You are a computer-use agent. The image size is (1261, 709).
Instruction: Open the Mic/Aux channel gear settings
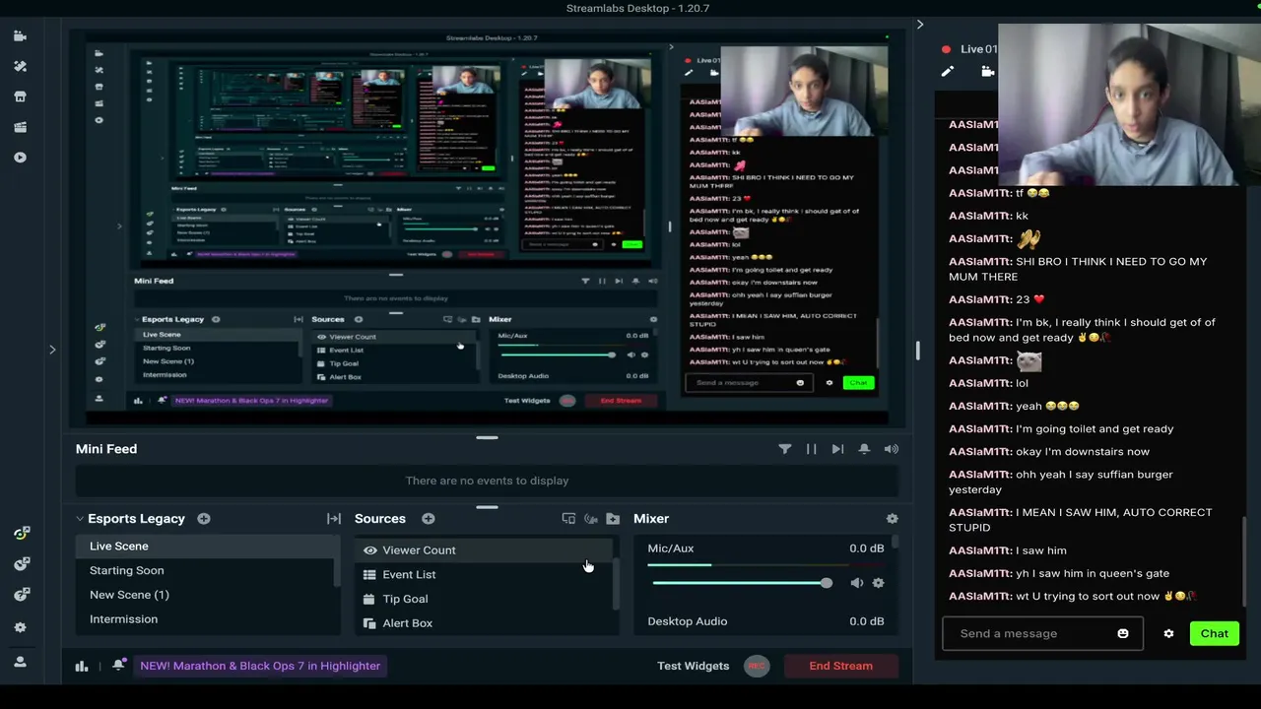[878, 583]
